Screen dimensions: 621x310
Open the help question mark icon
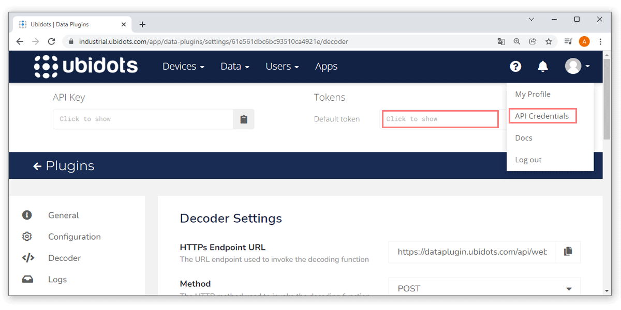click(515, 66)
